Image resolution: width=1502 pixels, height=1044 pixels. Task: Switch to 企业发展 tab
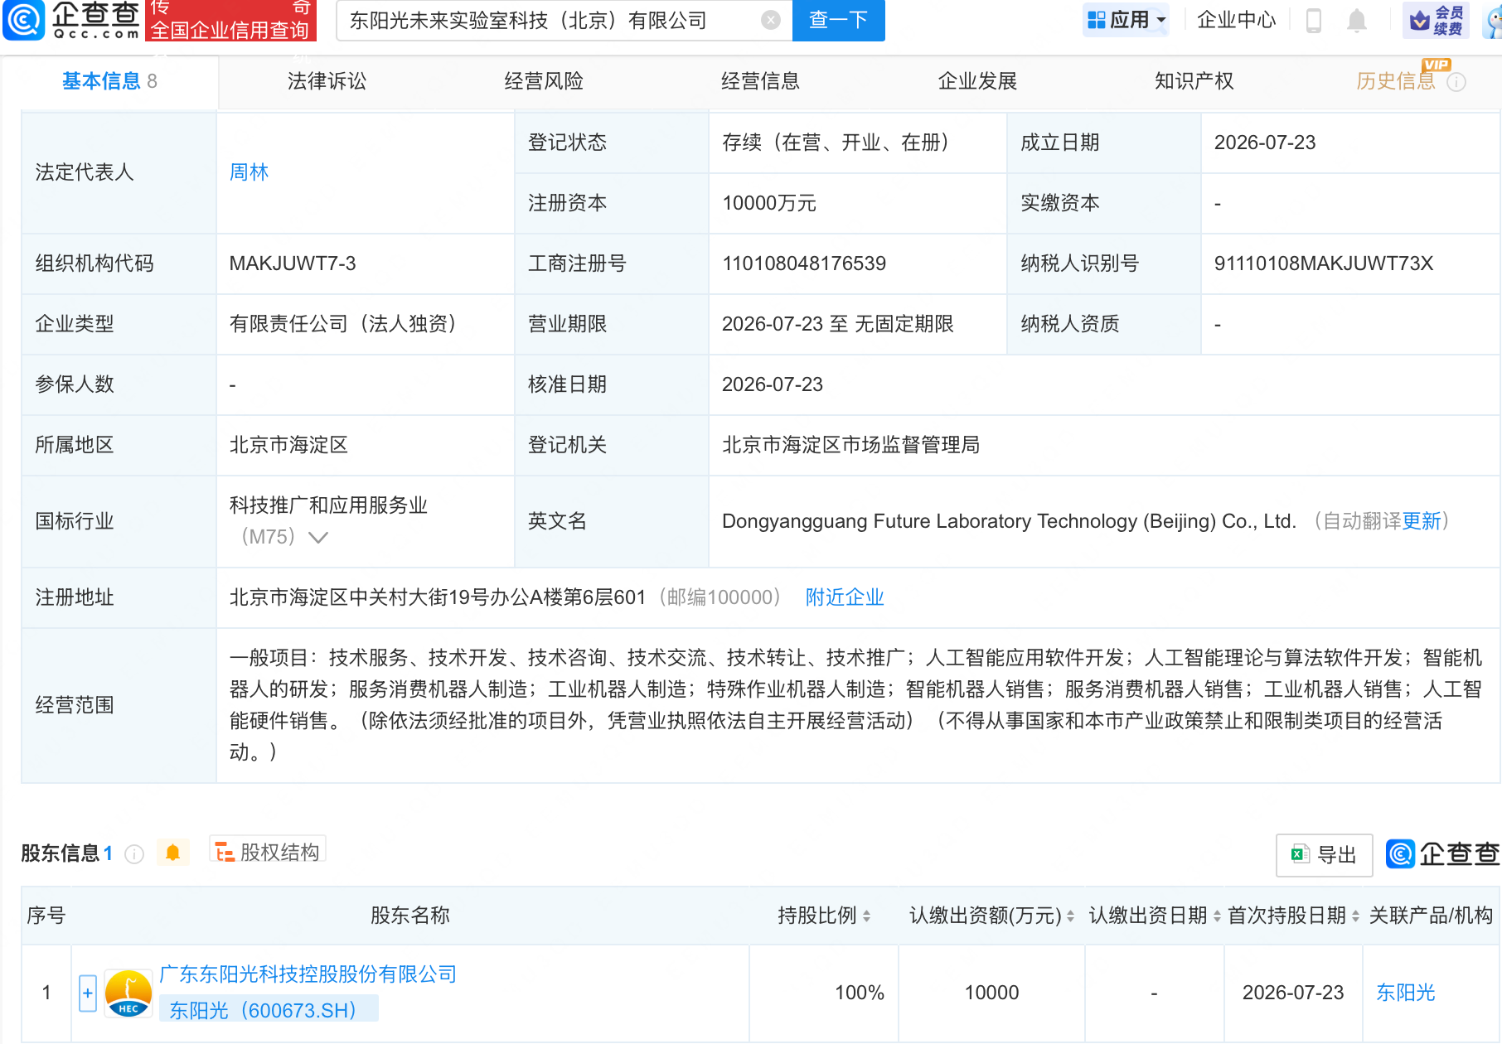coord(977,81)
